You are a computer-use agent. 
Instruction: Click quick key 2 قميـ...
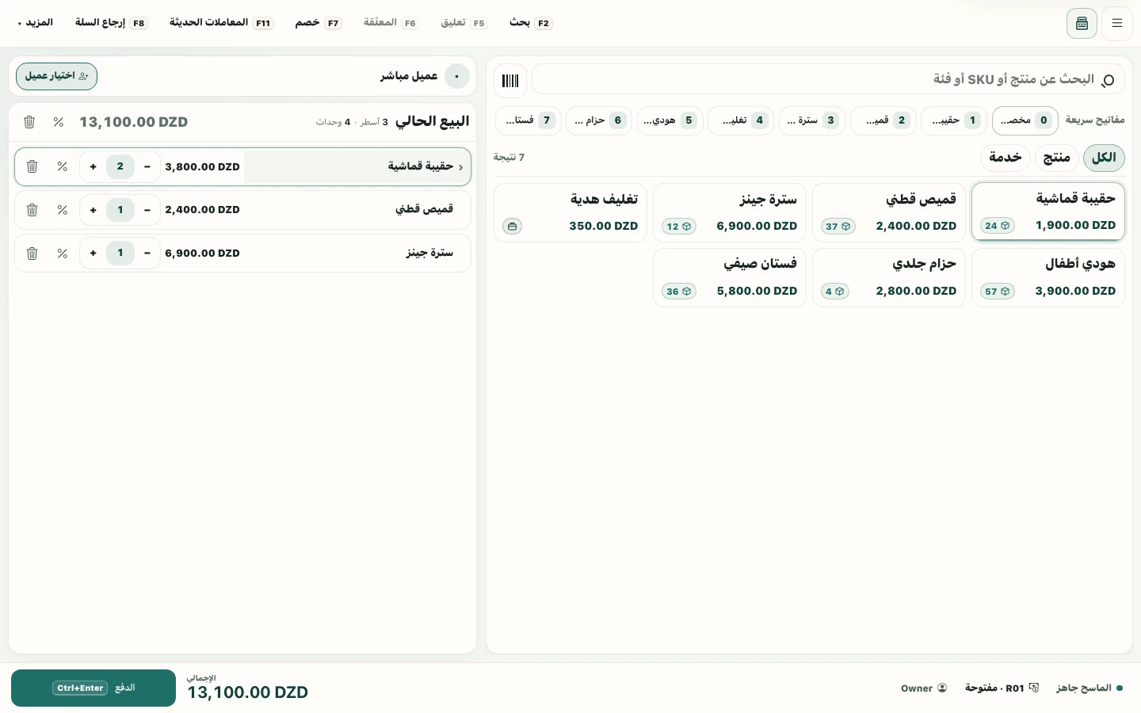click(x=883, y=120)
